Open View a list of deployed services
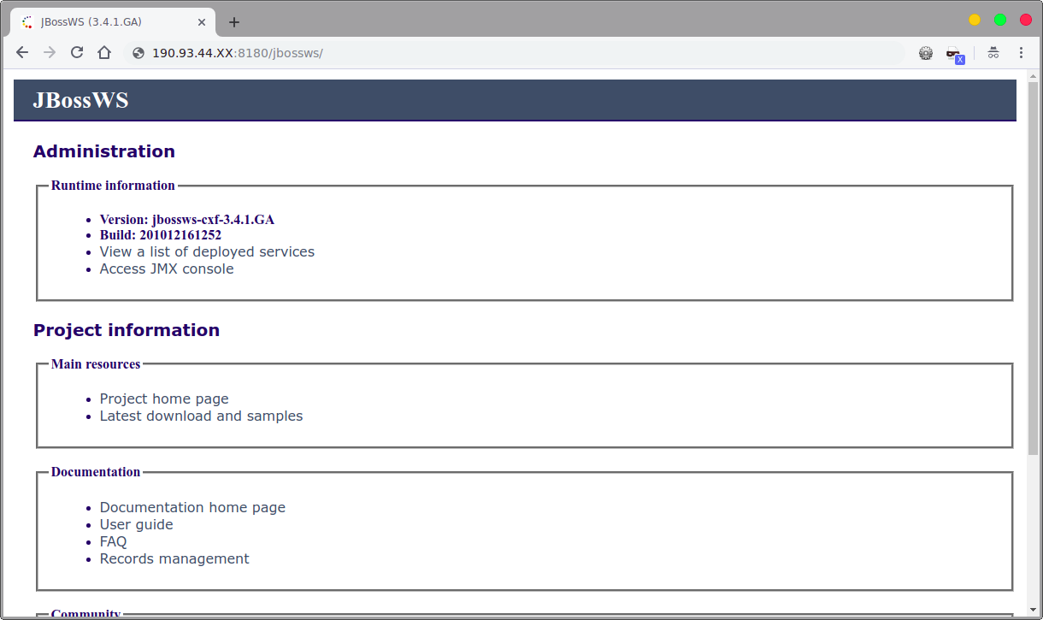Image resolution: width=1043 pixels, height=620 pixels. coord(207,251)
